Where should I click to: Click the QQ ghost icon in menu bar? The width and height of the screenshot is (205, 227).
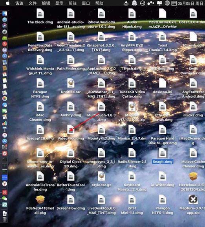click(134, 3)
